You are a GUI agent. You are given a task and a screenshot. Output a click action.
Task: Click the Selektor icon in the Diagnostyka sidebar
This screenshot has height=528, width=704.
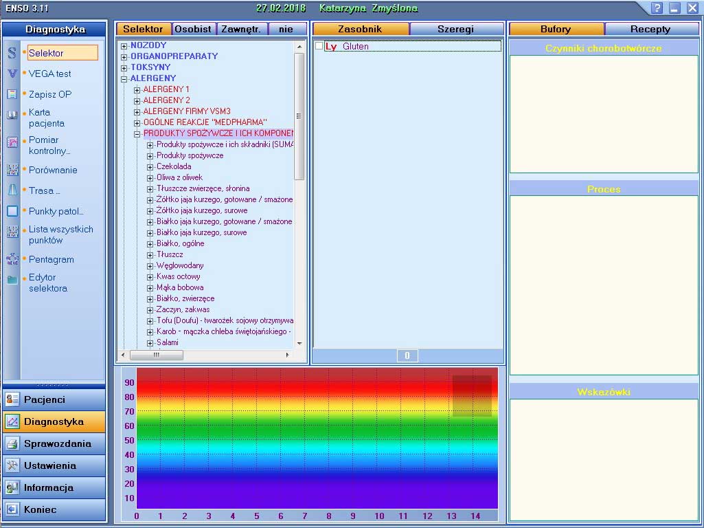click(x=12, y=54)
